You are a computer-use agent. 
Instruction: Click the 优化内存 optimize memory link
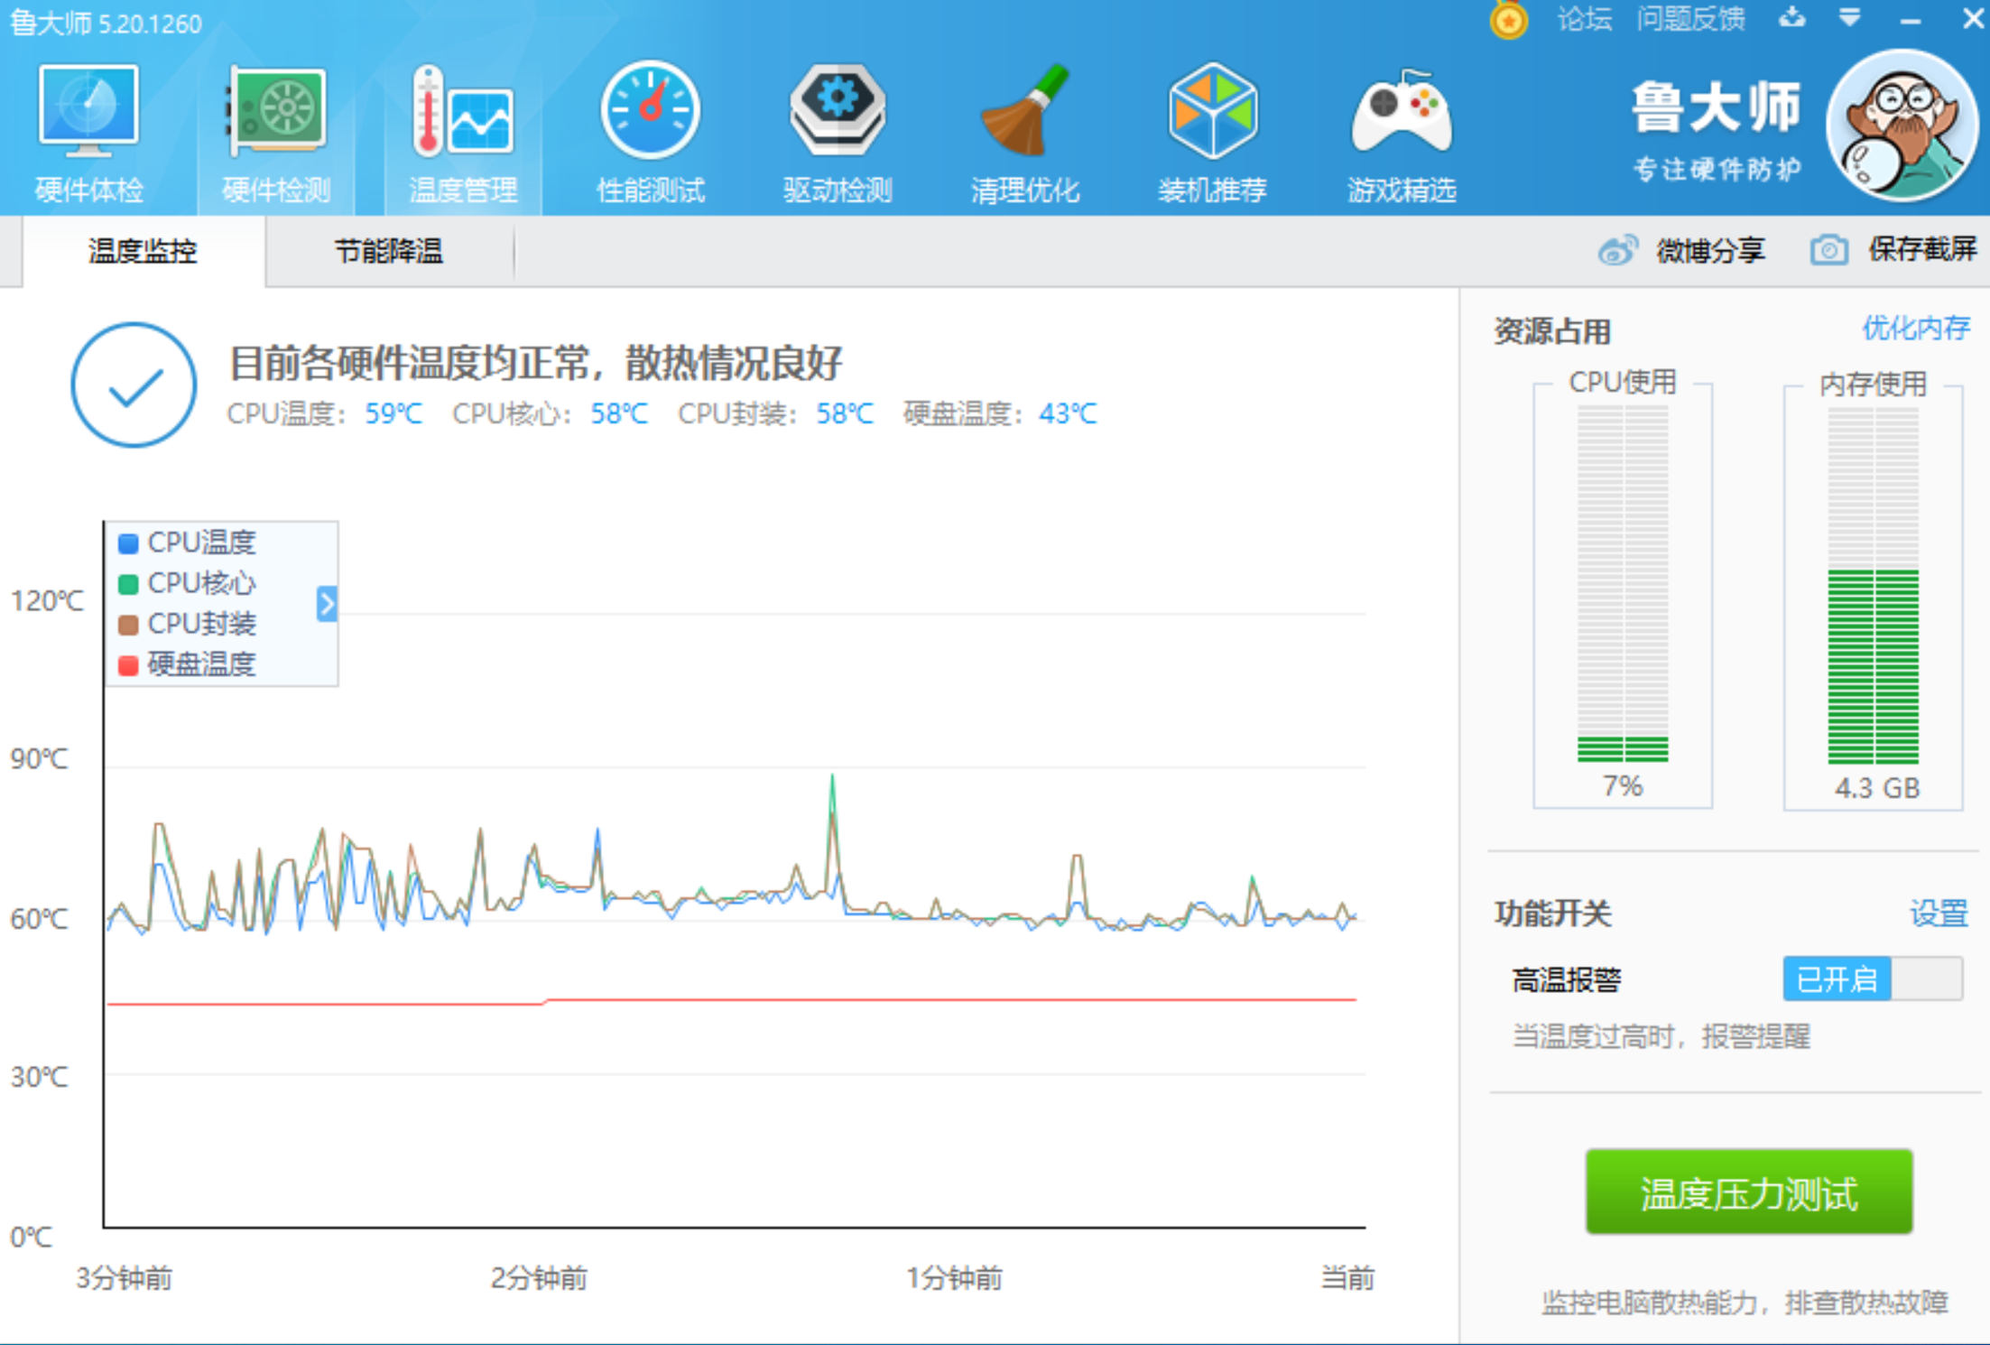coord(1916,328)
